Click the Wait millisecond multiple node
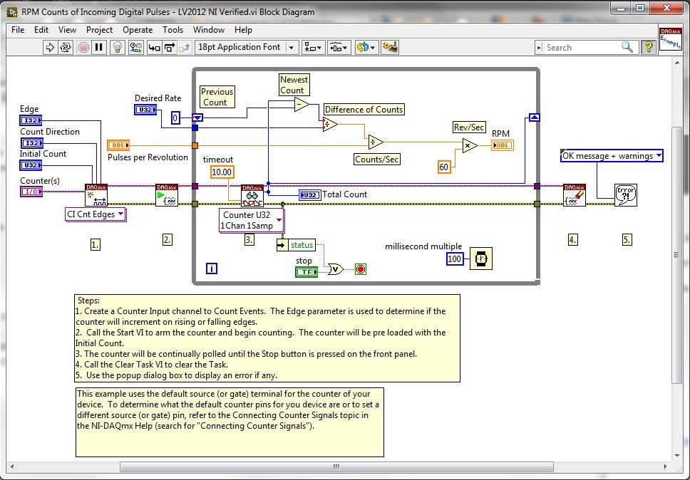 pos(481,259)
